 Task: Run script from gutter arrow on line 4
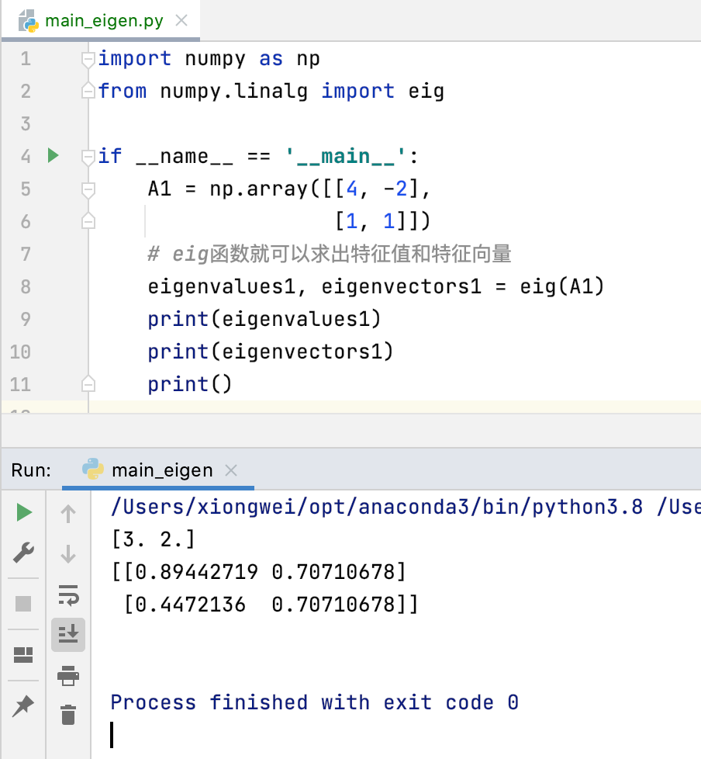click(54, 155)
